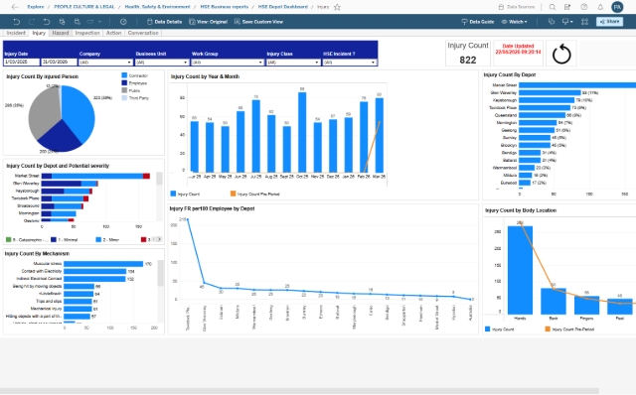Screen dimensions: 636x395
Task: Click HSE Depot Dashboard breadcrumb
Action: coord(282,7)
